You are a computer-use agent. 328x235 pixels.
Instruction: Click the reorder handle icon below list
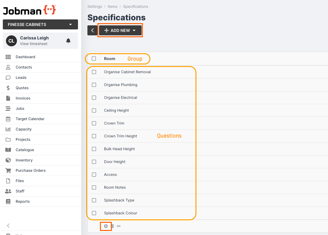(x=119, y=226)
